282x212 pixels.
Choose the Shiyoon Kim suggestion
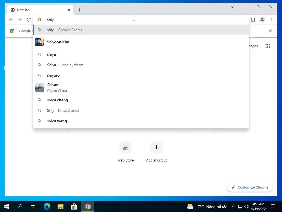[x=141, y=42]
